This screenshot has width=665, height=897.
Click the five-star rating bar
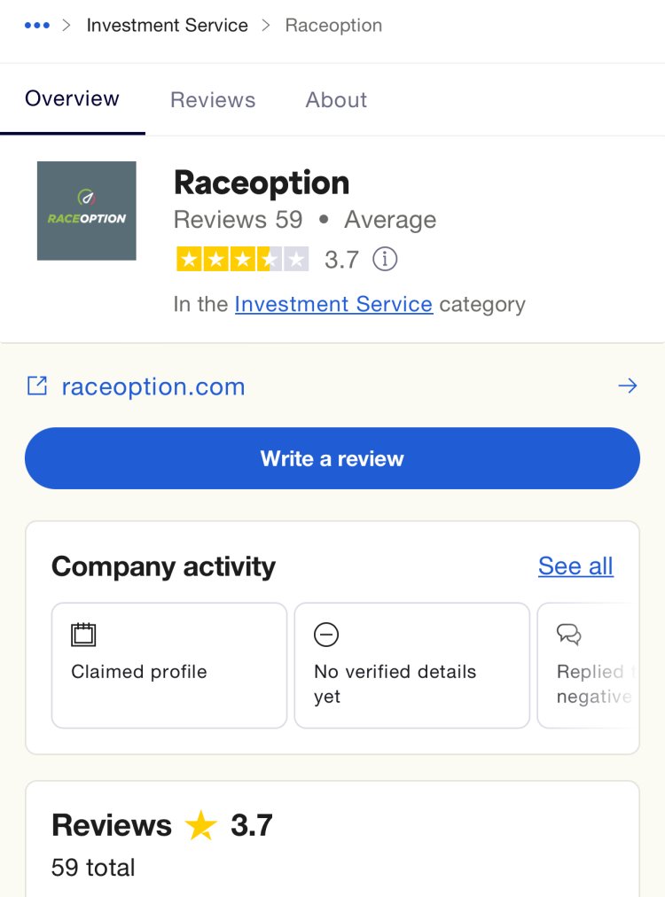pos(243,259)
